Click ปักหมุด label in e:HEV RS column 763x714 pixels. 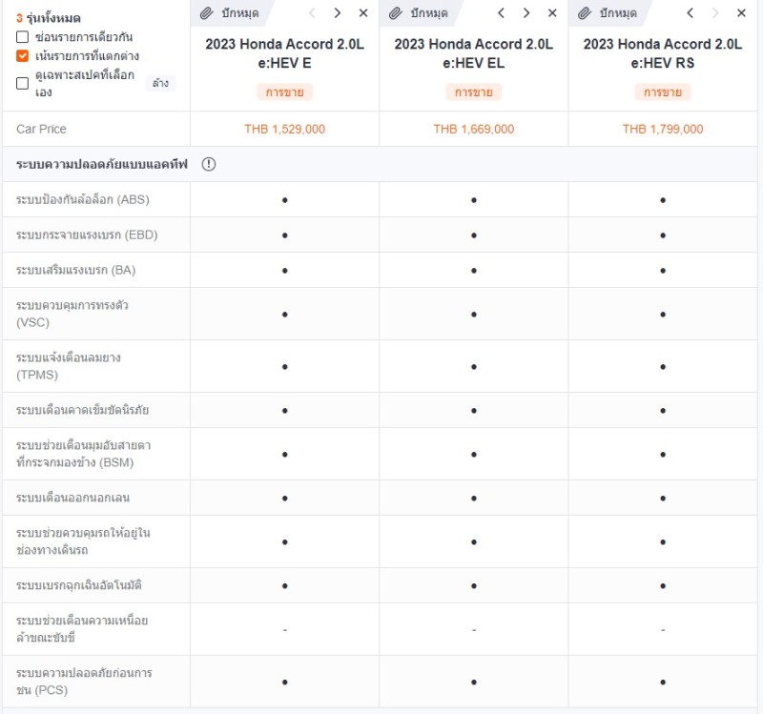(618, 13)
